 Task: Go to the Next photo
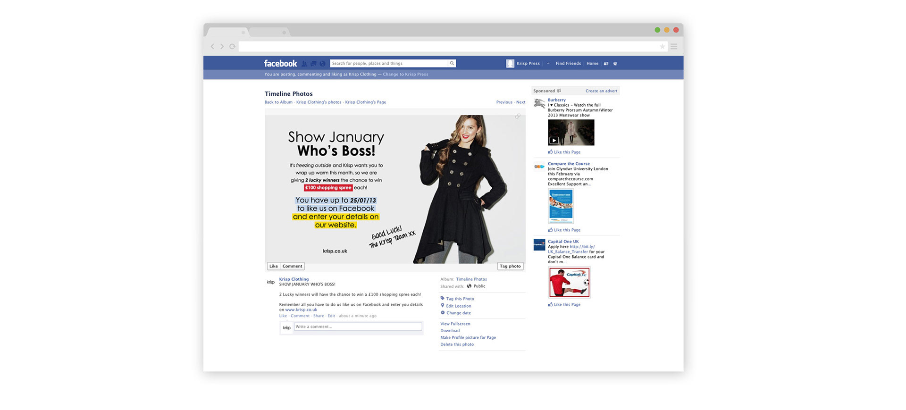point(520,102)
